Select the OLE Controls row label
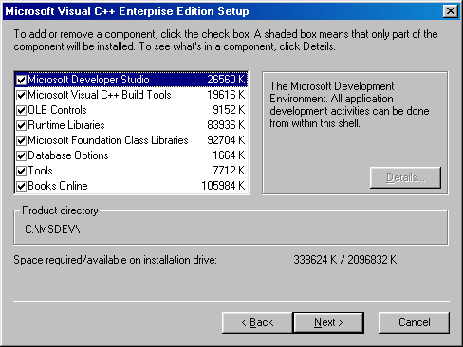463x347 pixels. [x=57, y=110]
